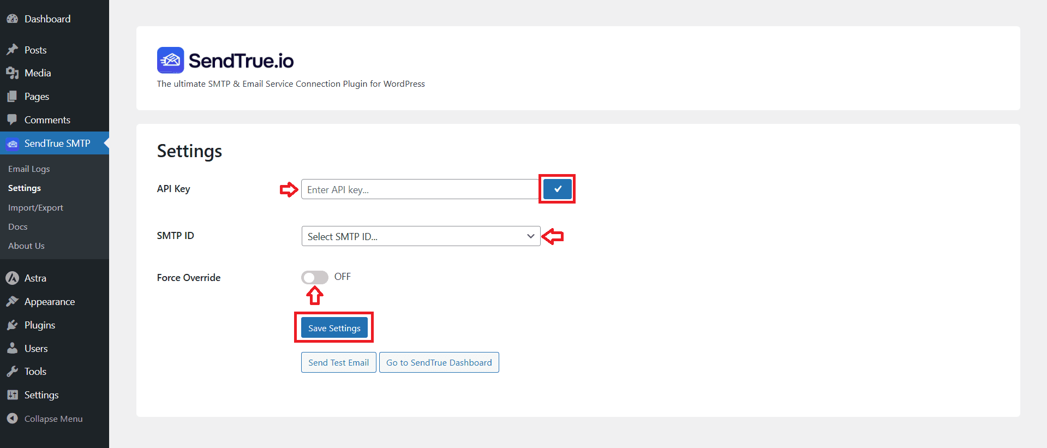The height and width of the screenshot is (448, 1047).
Task: Open Astra menu item
Action: [x=55, y=278]
